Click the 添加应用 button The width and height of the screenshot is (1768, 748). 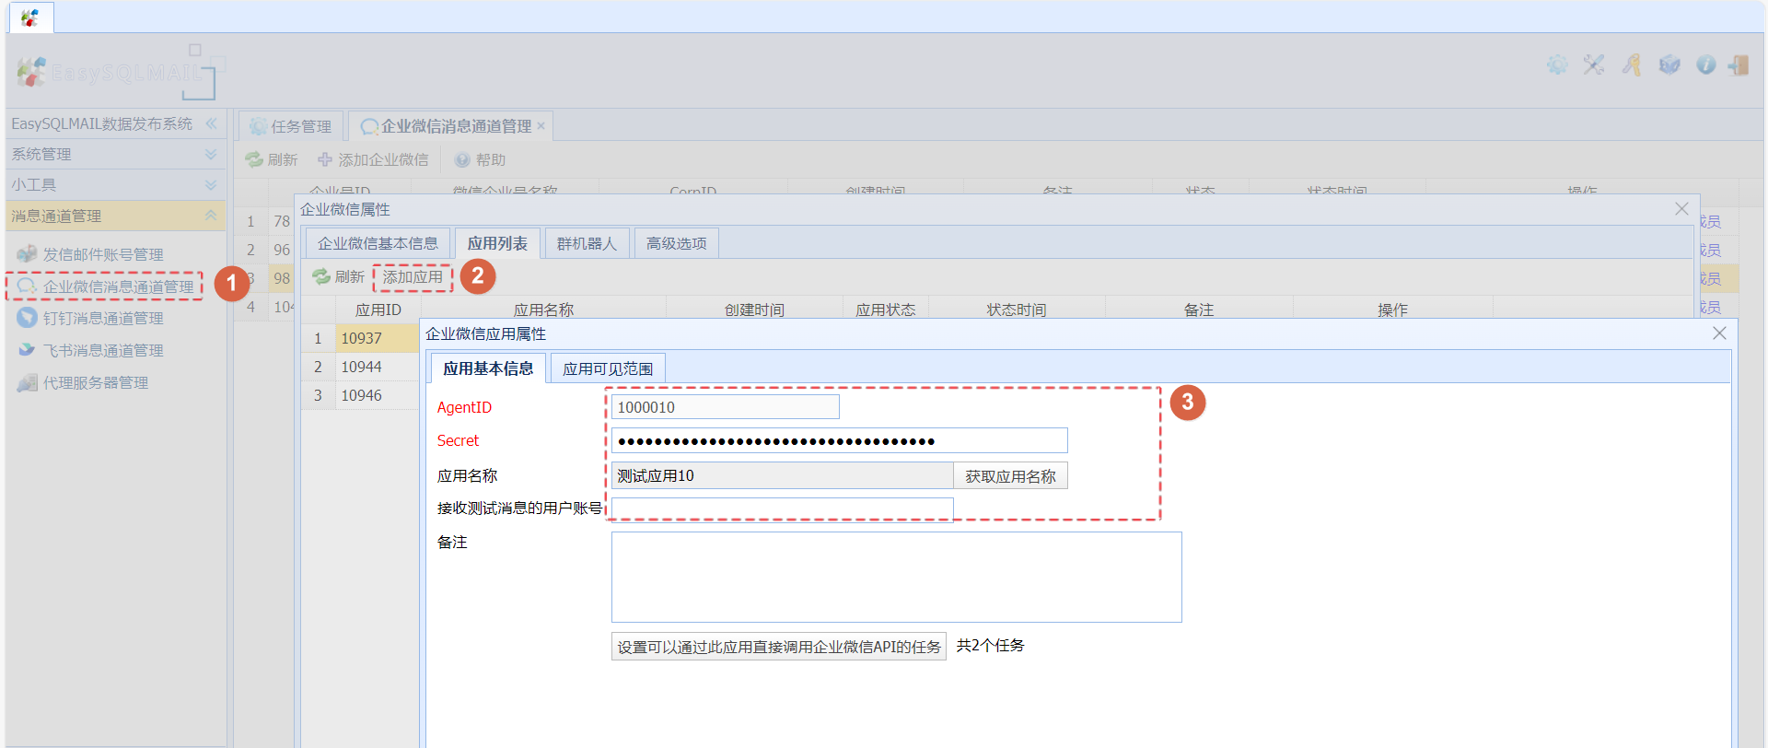[x=413, y=276]
